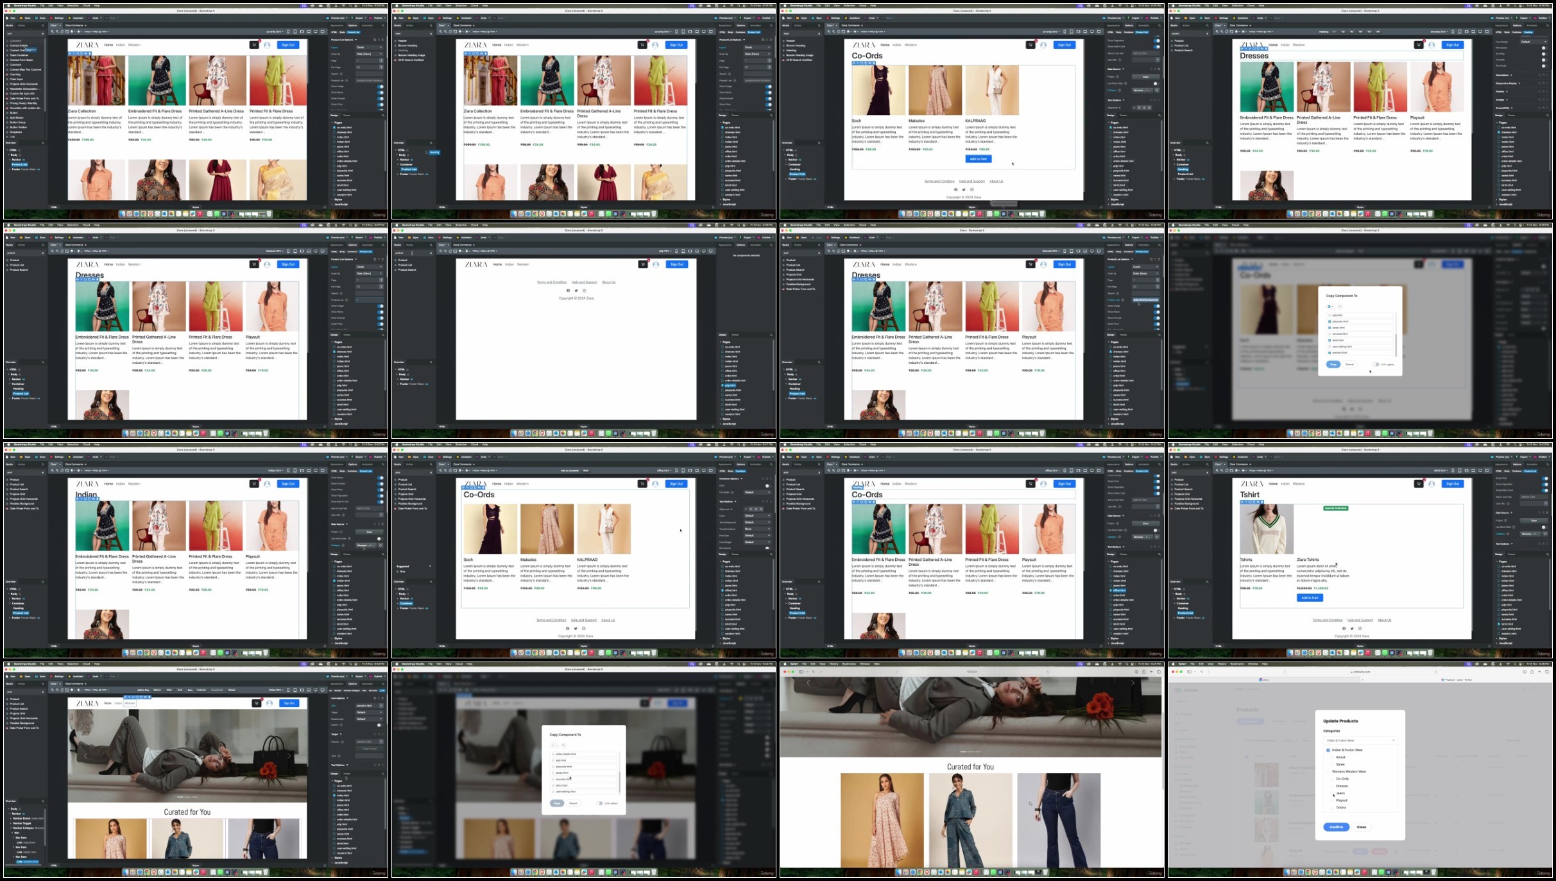Click the reflowhq.com Safari address bar
Image resolution: width=1556 pixels, height=881 pixels.
(1360, 672)
